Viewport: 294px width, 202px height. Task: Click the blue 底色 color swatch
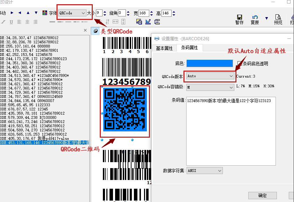pyautogui.click(x=209, y=63)
